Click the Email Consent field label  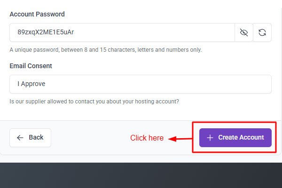pyautogui.click(x=31, y=66)
